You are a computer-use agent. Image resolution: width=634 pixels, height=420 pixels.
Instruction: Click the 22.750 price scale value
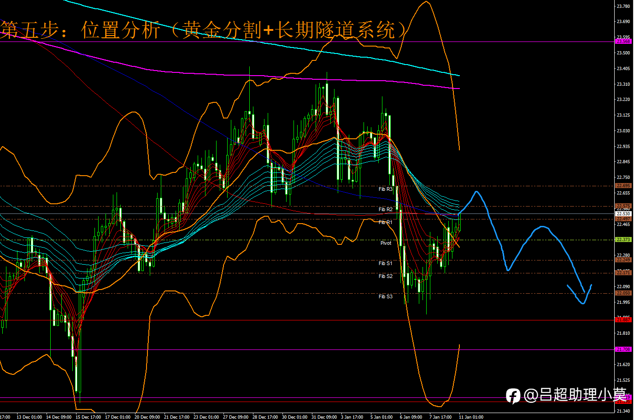pos(623,177)
